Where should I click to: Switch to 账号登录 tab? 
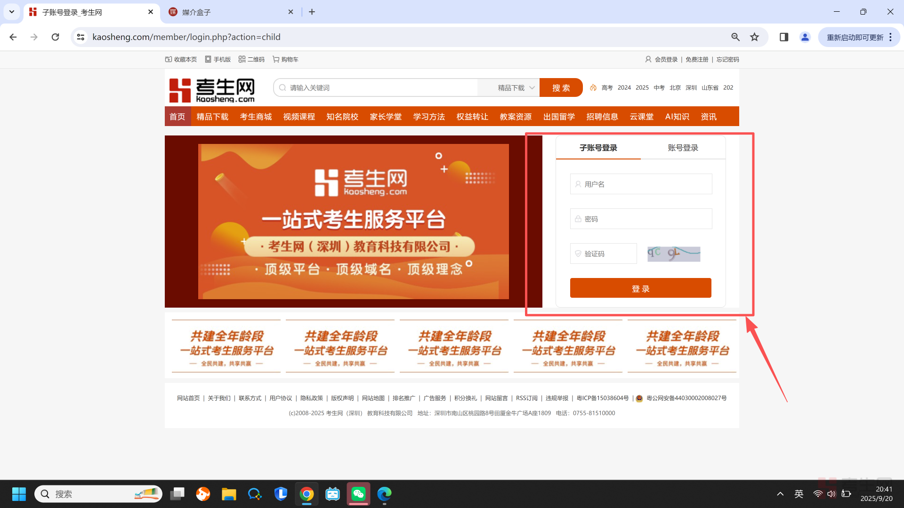pyautogui.click(x=683, y=148)
